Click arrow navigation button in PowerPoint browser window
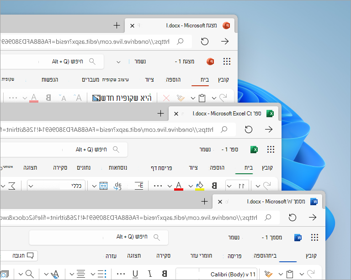 225,41
